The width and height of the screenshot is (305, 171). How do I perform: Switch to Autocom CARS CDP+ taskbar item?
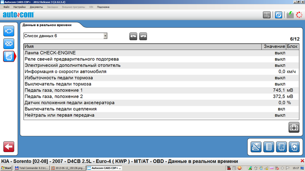click(104, 168)
